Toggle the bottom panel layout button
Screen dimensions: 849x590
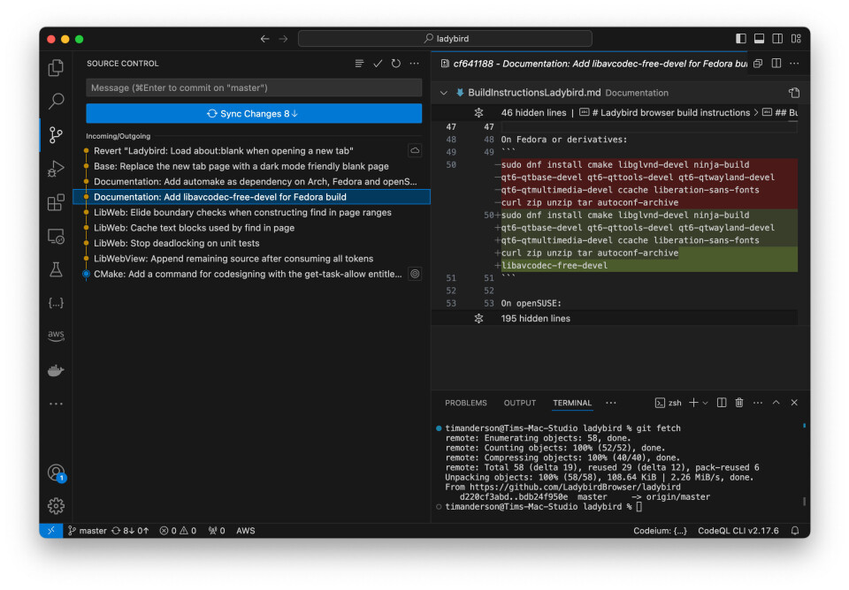click(x=759, y=38)
